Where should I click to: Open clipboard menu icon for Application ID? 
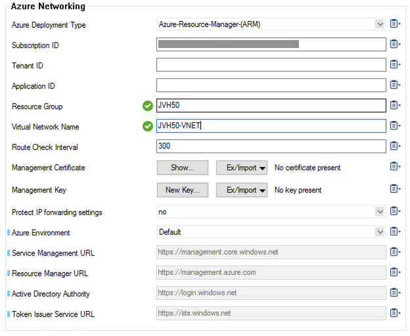point(395,85)
